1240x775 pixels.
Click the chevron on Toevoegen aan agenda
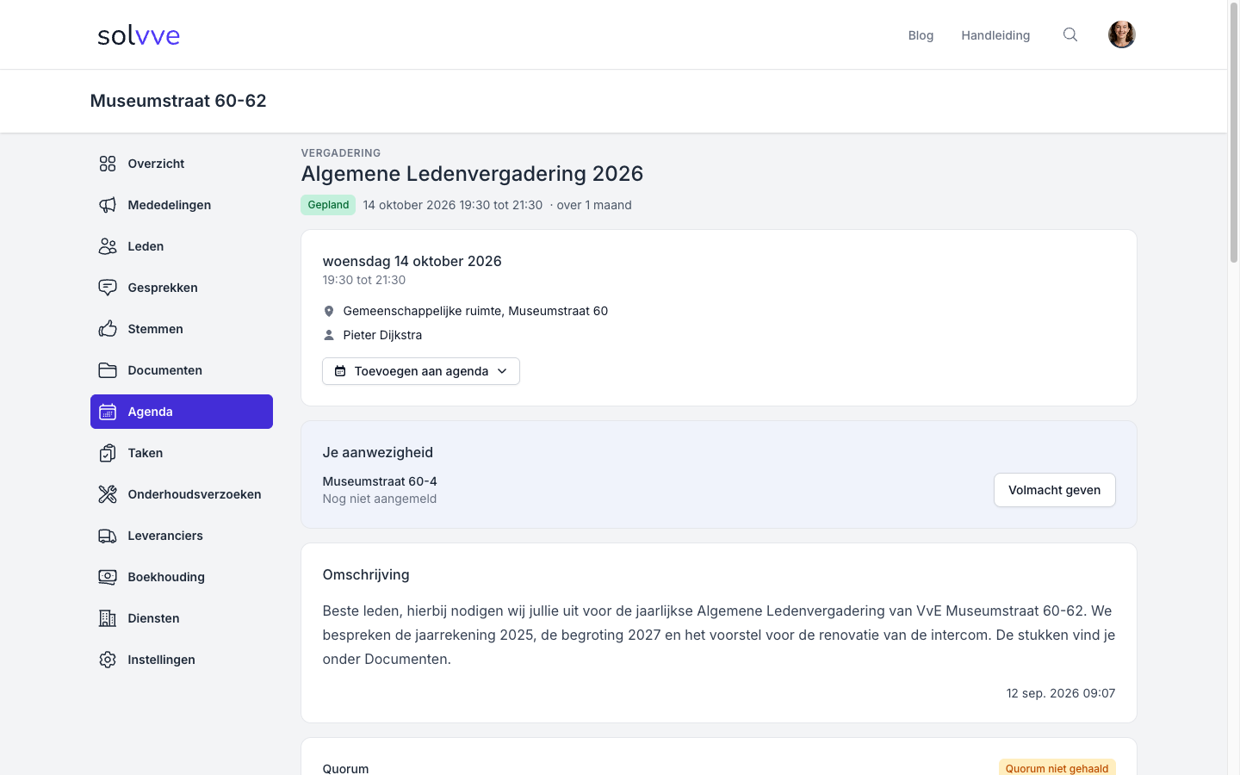point(502,371)
